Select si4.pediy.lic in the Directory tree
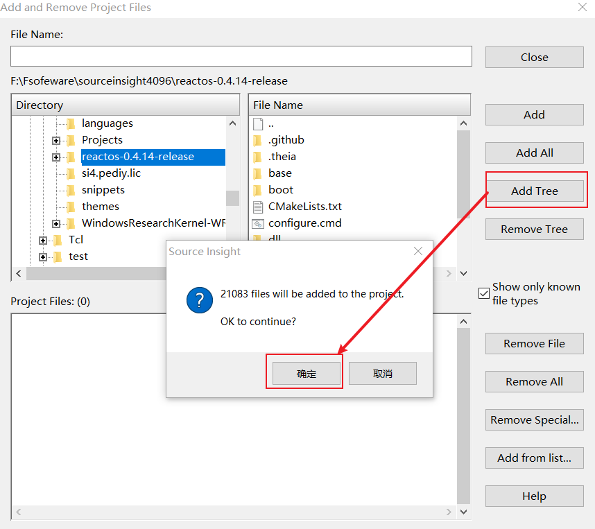Screen dimensions: 595x529 tap(111, 173)
